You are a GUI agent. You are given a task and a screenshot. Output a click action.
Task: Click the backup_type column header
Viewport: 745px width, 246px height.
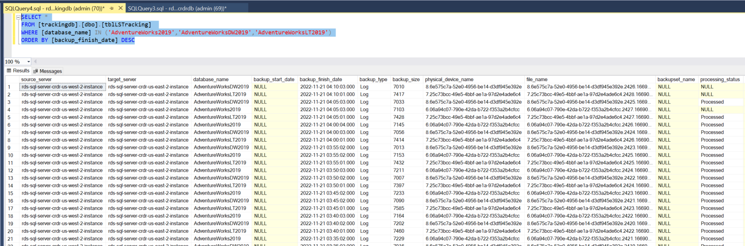pos(374,79)
